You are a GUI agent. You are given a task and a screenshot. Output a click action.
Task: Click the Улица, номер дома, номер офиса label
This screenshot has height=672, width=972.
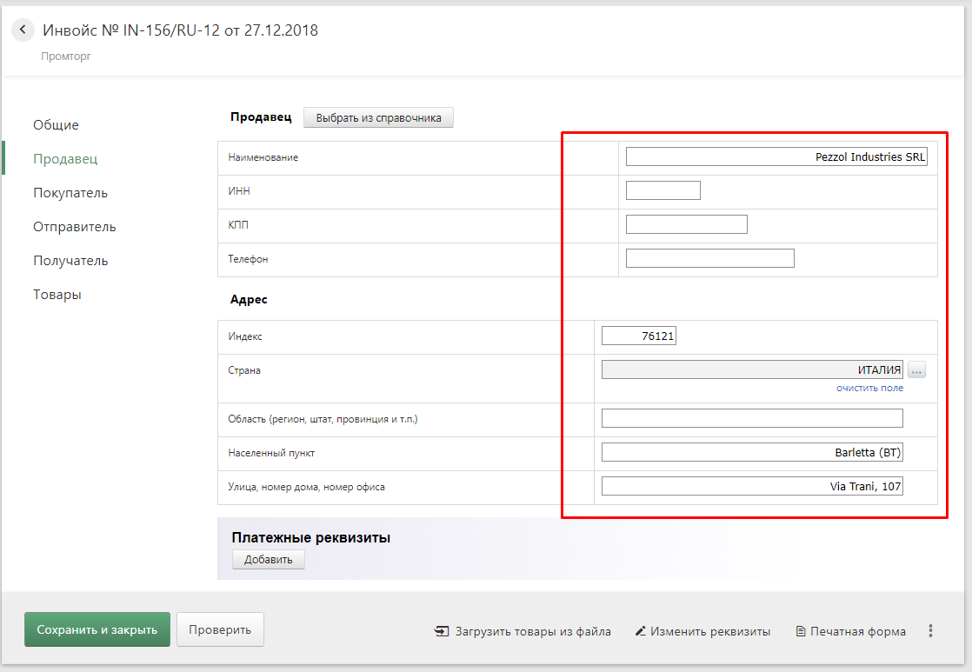point(306,487)
